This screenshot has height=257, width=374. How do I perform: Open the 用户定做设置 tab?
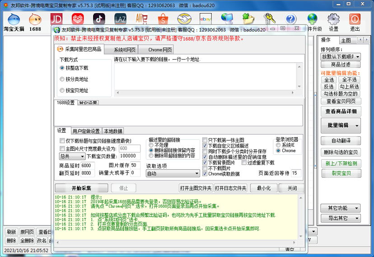[x=86, y=131]
